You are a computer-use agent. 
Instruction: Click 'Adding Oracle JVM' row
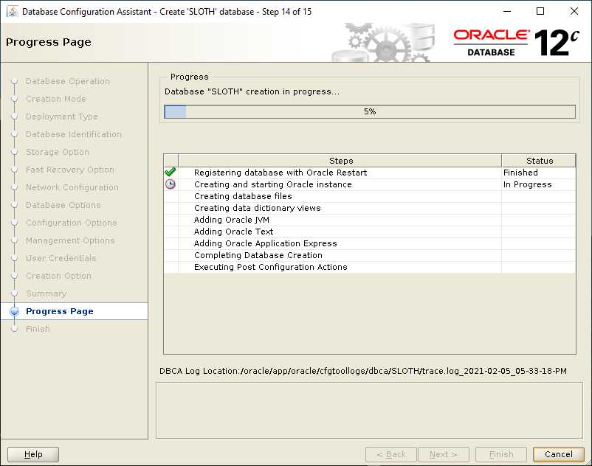tap(370, 220)
